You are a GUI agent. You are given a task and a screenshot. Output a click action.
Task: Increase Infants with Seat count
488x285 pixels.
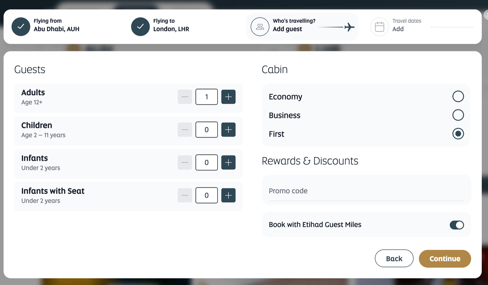228,195
